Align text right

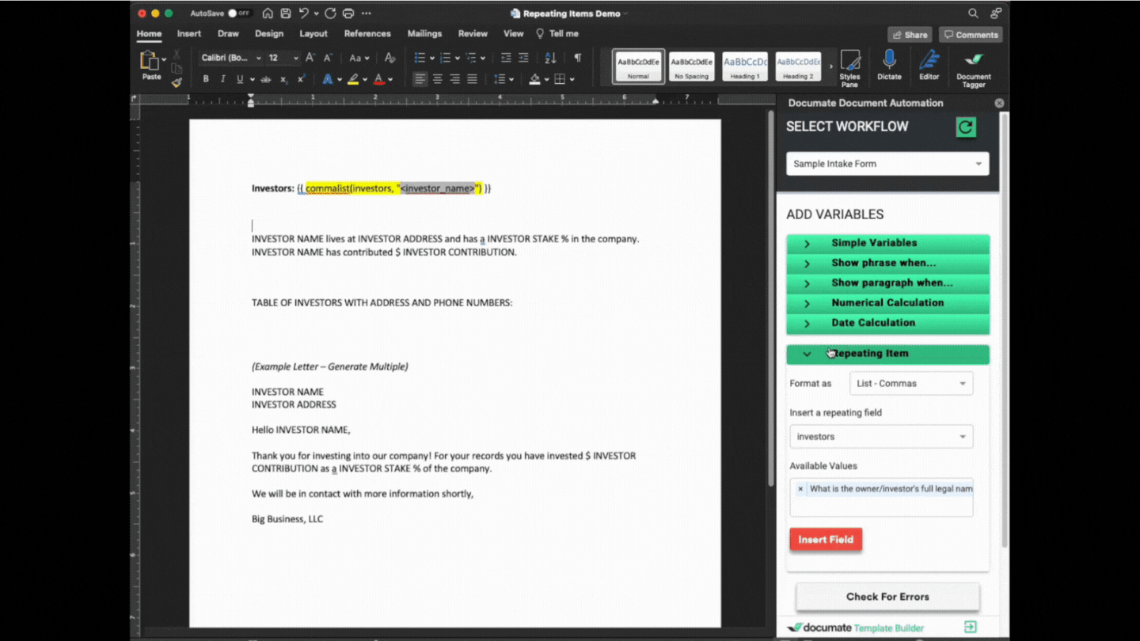pyautogui.click(x=454, y=79)
